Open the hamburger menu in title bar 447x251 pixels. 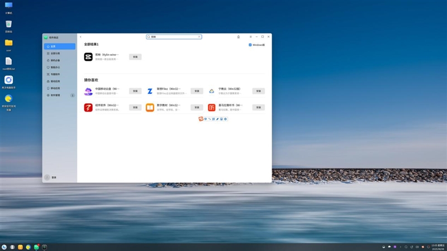click(250, 37)
